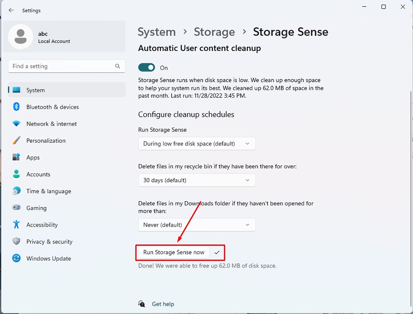Viewport: 413px width, 314px height.
Task: Open the Get help link
Action: 163,304
